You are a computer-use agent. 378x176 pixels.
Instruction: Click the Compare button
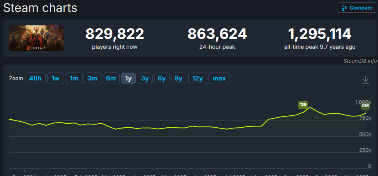[357, 8]
